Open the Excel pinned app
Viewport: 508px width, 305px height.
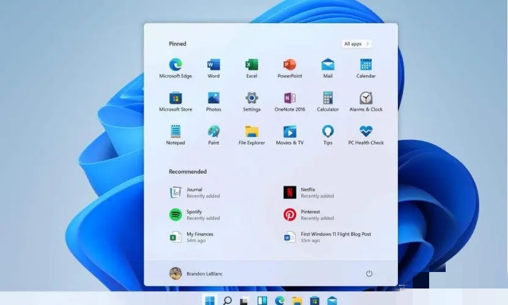[252, 68]
